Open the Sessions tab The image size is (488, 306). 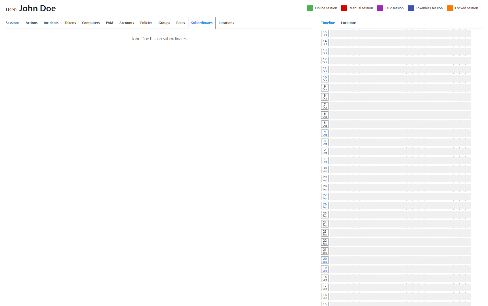12,23
